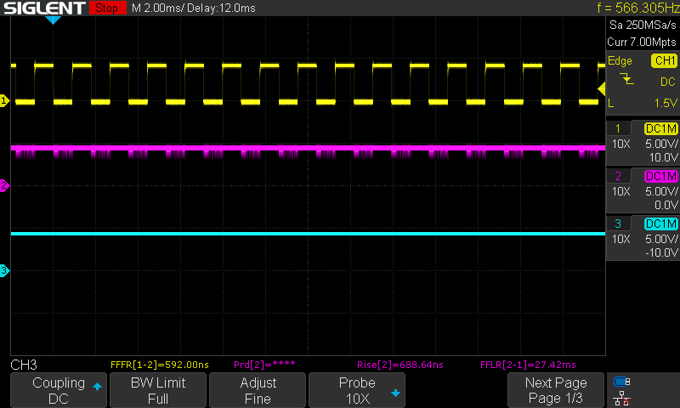Click the channel 2 offset 0.0V value

click(x=666, y=205)
